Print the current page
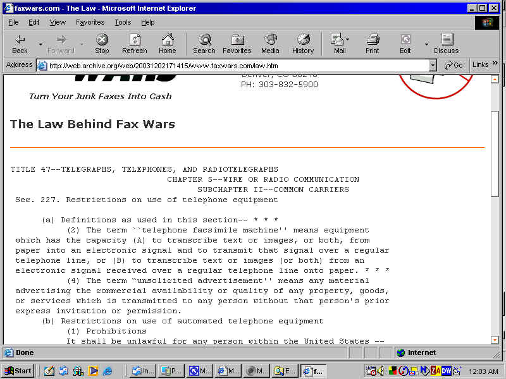 coord(373,44)
